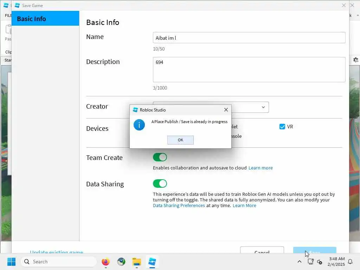Close the Save Game window
The width and height of the screenshot is (360, 270).
coord(344,5)
